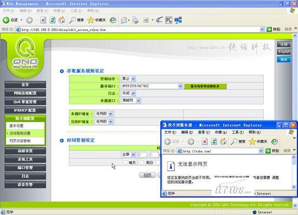Click the Go (转到) arrow in the sohu.com window
298x215 pixels.
pyautogui.click(x=268, y=151)
